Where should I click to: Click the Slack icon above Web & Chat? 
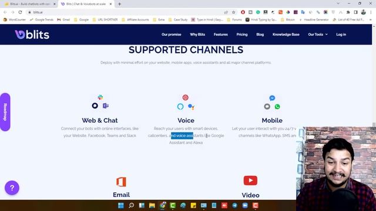[100, 97]
